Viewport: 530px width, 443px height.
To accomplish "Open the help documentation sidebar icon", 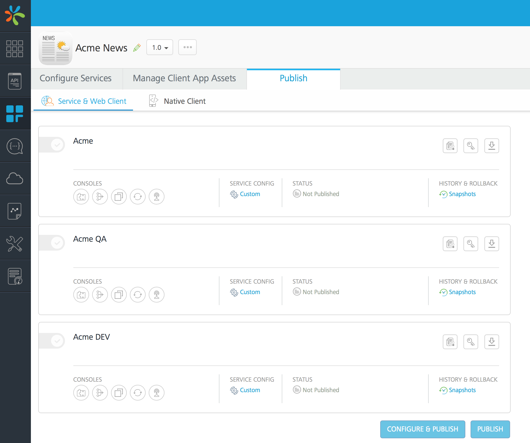I will pos(15,276).
